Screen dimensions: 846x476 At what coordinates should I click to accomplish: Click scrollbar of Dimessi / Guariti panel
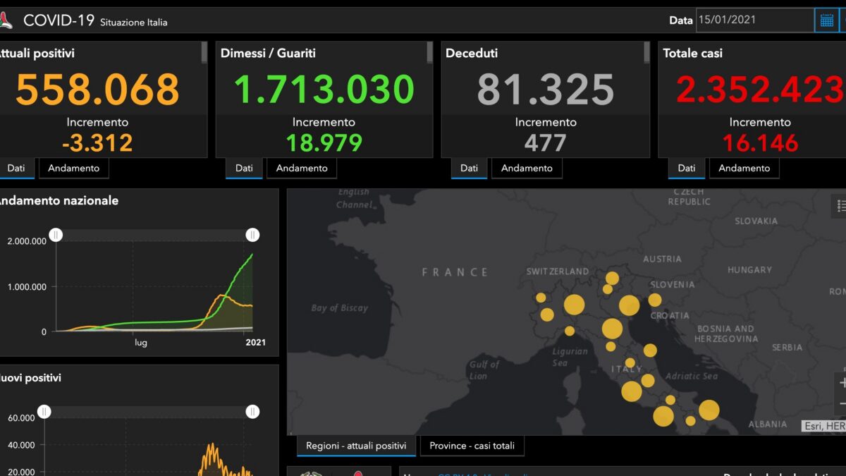tap(430, 52)
